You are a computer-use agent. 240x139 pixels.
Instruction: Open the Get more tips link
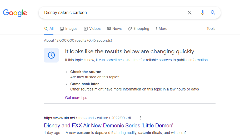coord(76,98)
